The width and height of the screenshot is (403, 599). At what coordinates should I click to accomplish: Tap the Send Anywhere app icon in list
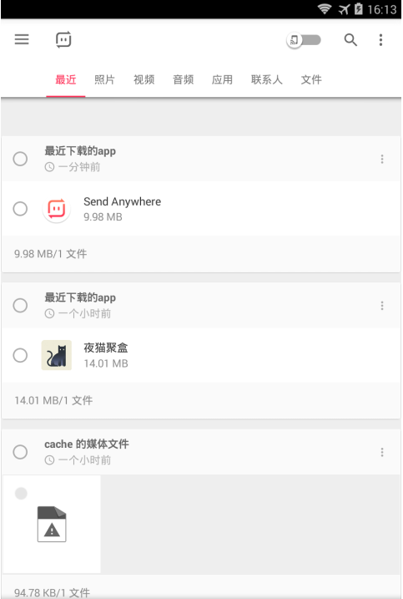[x=57, y=209]
